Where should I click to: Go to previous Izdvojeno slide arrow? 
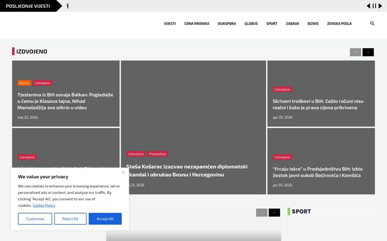(355, 52)
